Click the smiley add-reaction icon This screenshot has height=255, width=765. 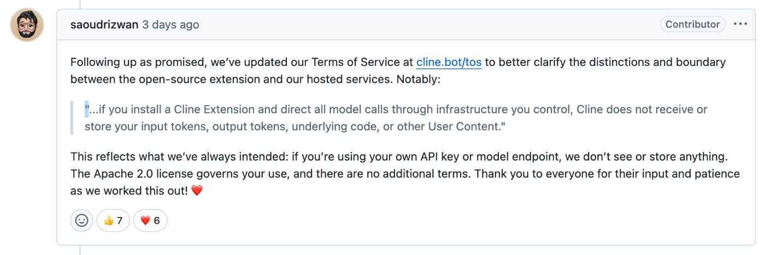(x=81, y=221)
